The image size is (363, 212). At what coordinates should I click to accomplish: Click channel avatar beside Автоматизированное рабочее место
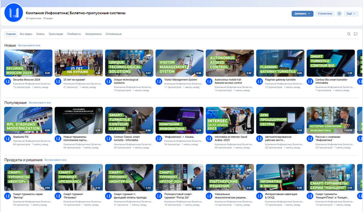[260, 139]
